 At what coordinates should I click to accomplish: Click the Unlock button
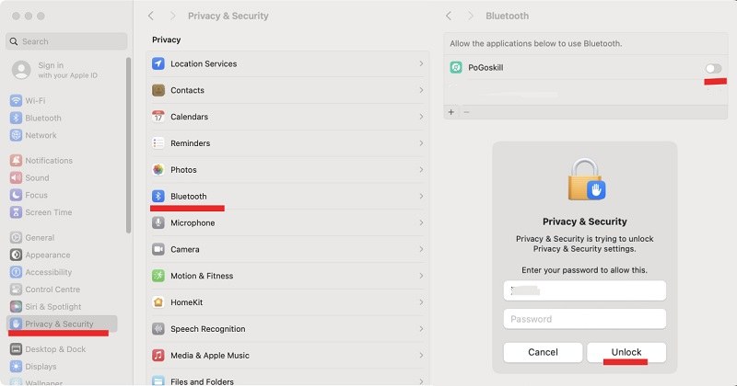626,353
